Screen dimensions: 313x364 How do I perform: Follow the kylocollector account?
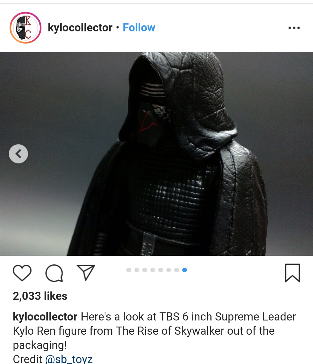tap(139, 28)
